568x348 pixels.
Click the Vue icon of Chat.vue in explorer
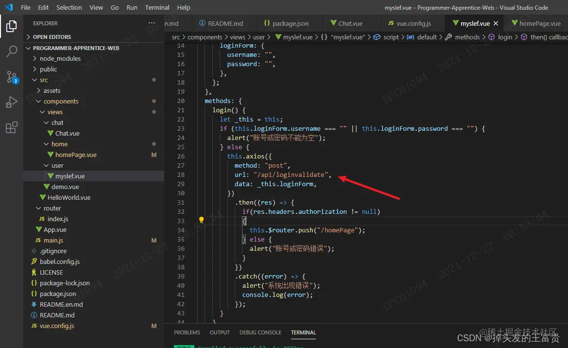click(51, 133)
